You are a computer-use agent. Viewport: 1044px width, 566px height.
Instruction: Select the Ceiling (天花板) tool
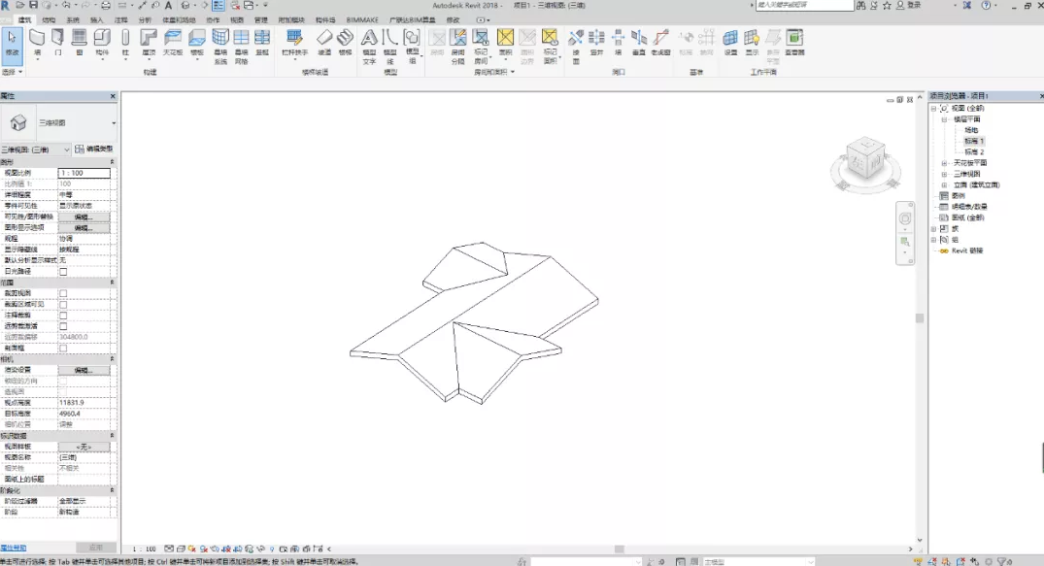173,43
